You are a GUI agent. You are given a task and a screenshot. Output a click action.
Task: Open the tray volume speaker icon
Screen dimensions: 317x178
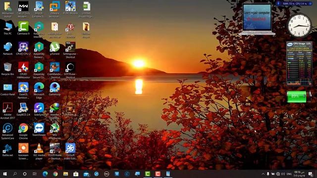click(283, 174)
